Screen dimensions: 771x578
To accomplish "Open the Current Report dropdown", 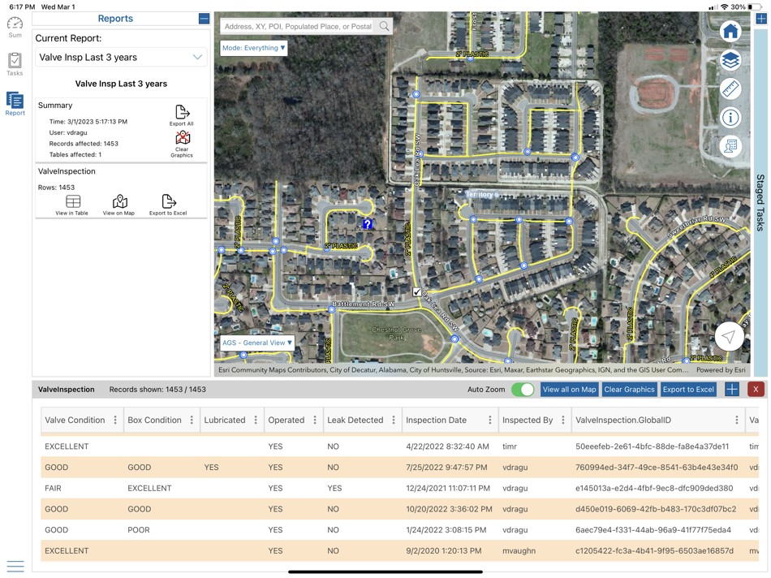I will (x=121, y=57).
